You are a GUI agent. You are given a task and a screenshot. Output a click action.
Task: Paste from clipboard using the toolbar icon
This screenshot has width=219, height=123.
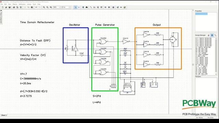click(x=32, y=7)
